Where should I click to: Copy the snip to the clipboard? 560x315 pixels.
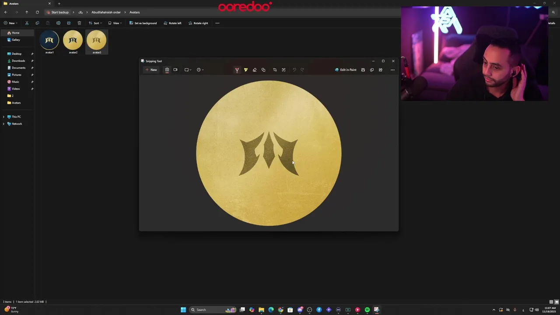[372, 70]
